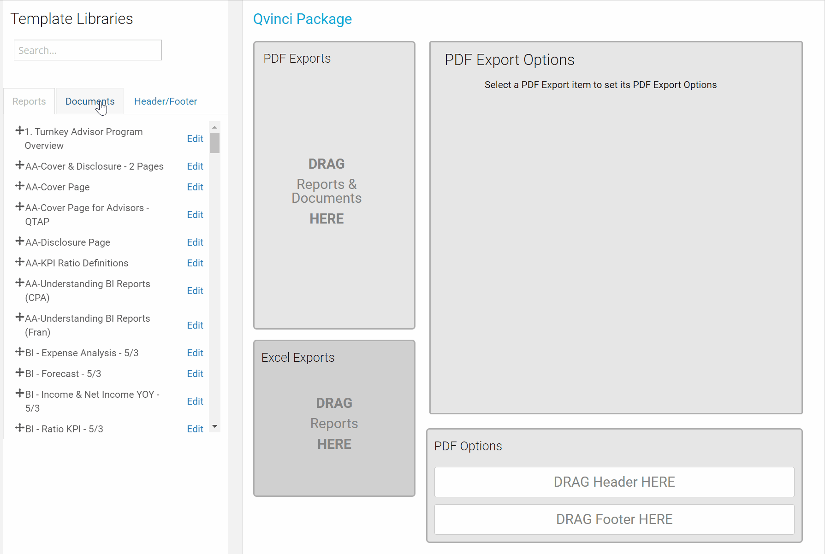Click the template Search field
Viewport: 825px width, 554px height.
point(88,50)
